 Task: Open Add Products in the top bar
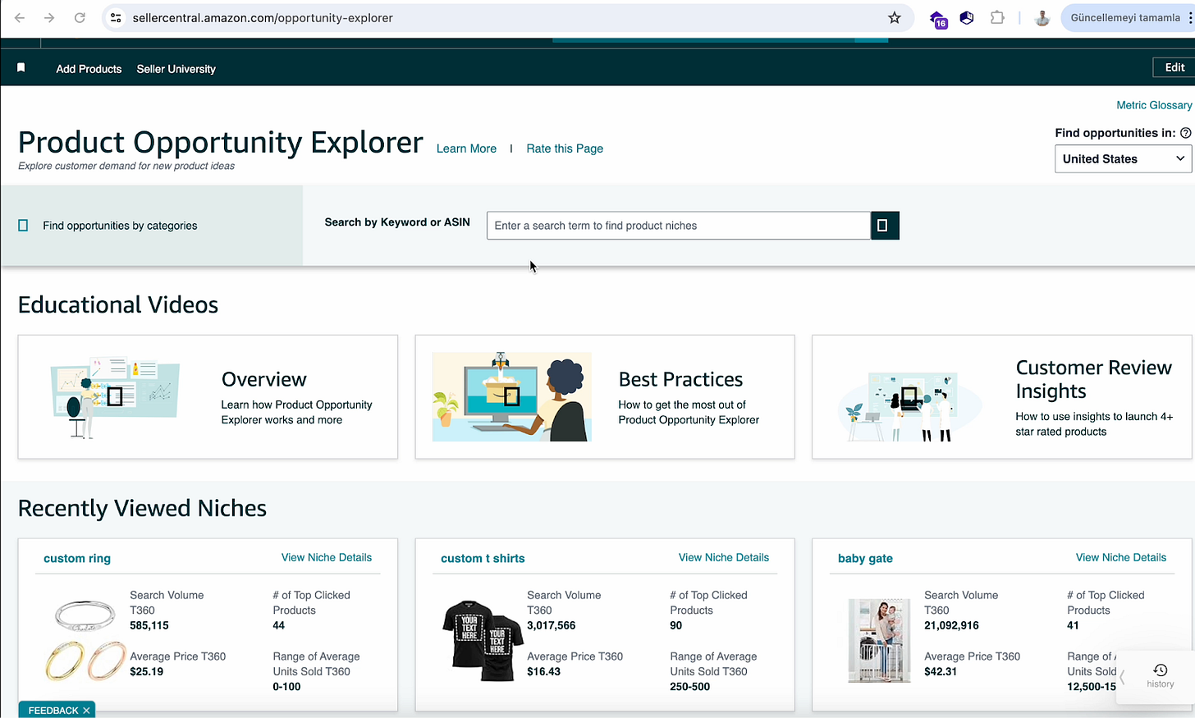coord(89,69)
